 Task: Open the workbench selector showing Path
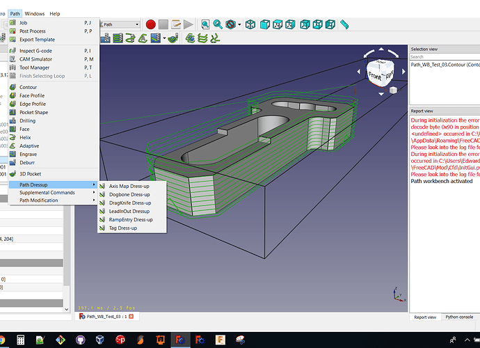pyautogui.click(x=120, y=24)
